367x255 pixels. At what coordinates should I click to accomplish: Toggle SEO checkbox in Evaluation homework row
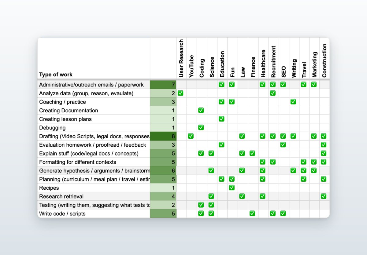click(x=283, y=144)
